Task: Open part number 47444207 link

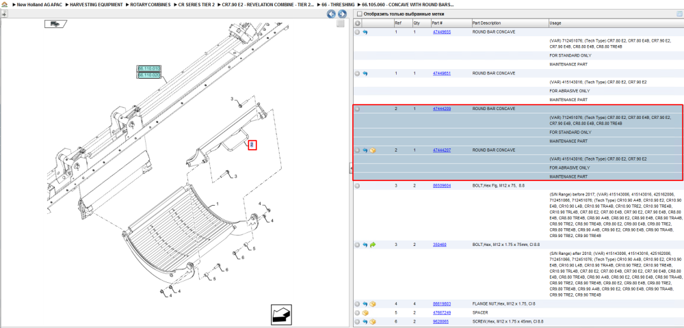Action: (x=441, y=150)
